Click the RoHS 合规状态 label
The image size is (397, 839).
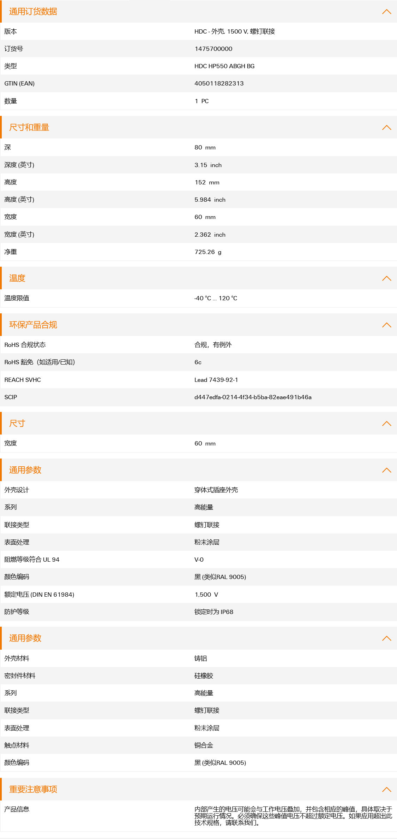point(25,345)
